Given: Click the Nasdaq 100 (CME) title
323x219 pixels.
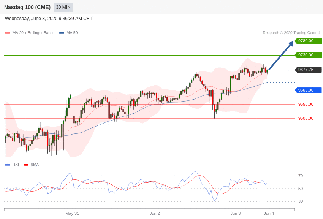Looking at the screenshot, I should click(27, 7).
